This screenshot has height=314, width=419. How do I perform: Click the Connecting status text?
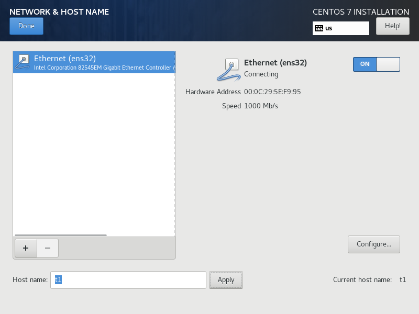coord(261,74)
